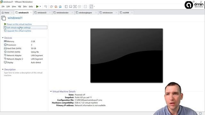This screenshot has width=205, height=115.
Task: Close the windowscore tab
Action: click(x=116, y=13)
